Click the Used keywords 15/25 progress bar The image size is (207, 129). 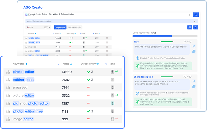tap(165, 36)
